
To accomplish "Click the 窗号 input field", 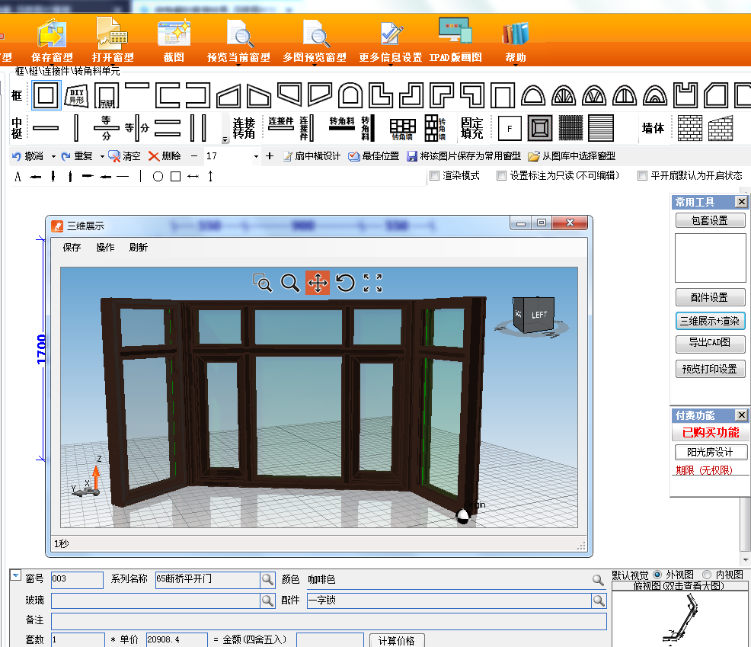I will (x=77, y=579).
